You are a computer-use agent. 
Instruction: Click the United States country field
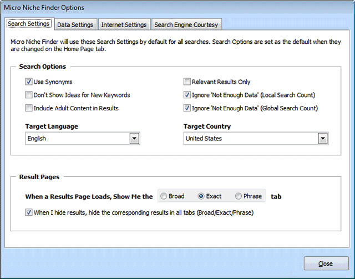[256, 138]
